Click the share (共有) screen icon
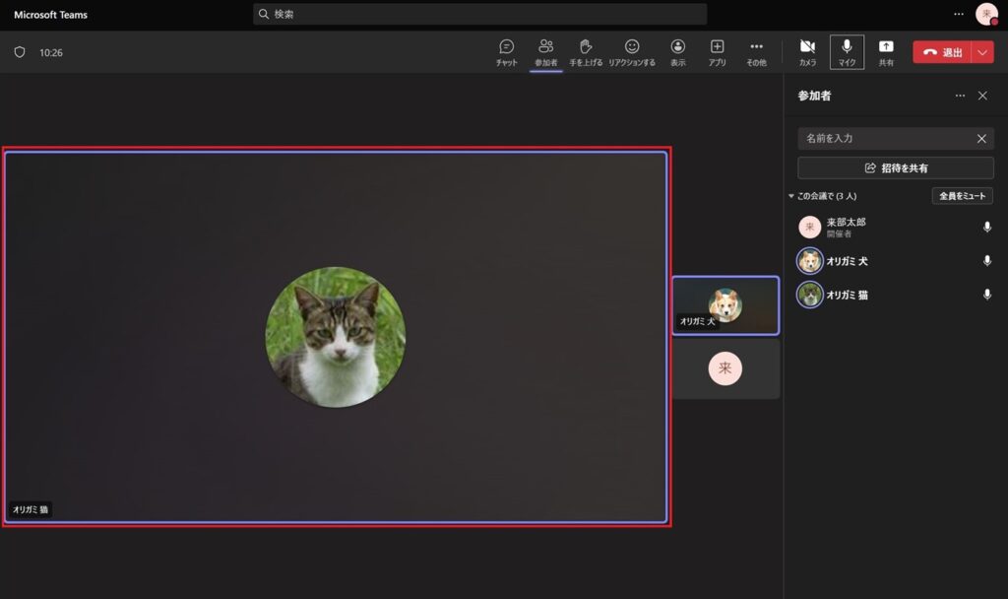1008x599 pixels. (886, 51)
